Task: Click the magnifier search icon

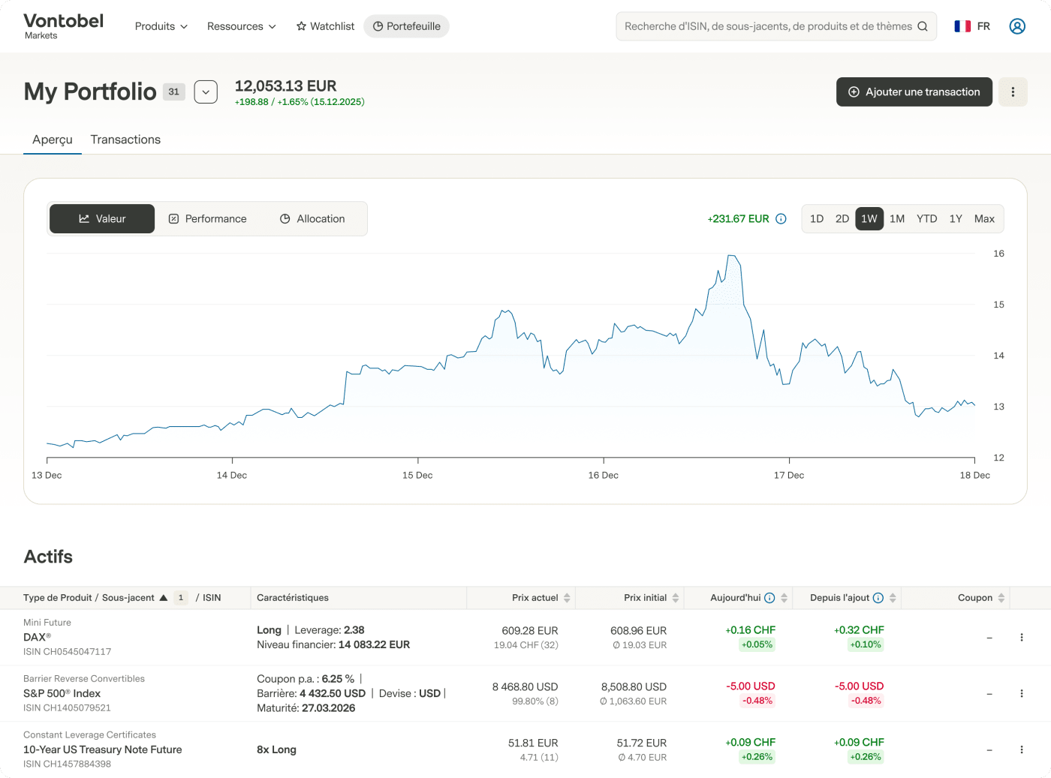Action: point(923,26)
